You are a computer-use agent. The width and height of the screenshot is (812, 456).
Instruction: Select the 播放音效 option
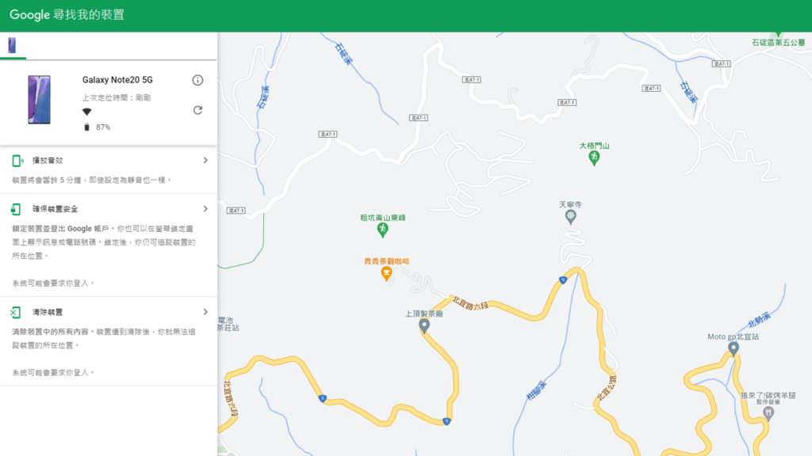[x=109, y=169]
